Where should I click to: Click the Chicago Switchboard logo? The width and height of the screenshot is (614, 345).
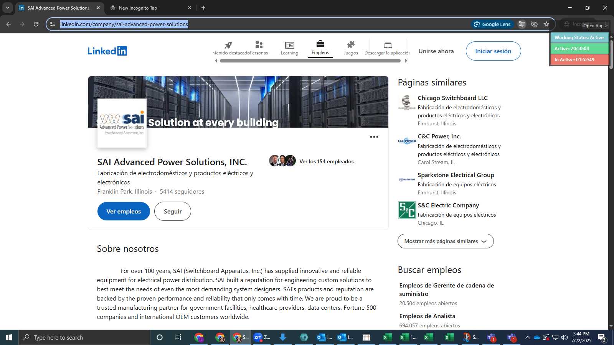click(x=407, y=102)
